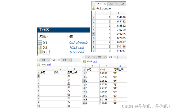Select '是否上架' cell in X3 editor
Viewport: 174px width, 111px height.
tap(120, 70)
